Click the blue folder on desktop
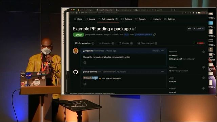Screen dimensions: 217x122 coord(211,23)
